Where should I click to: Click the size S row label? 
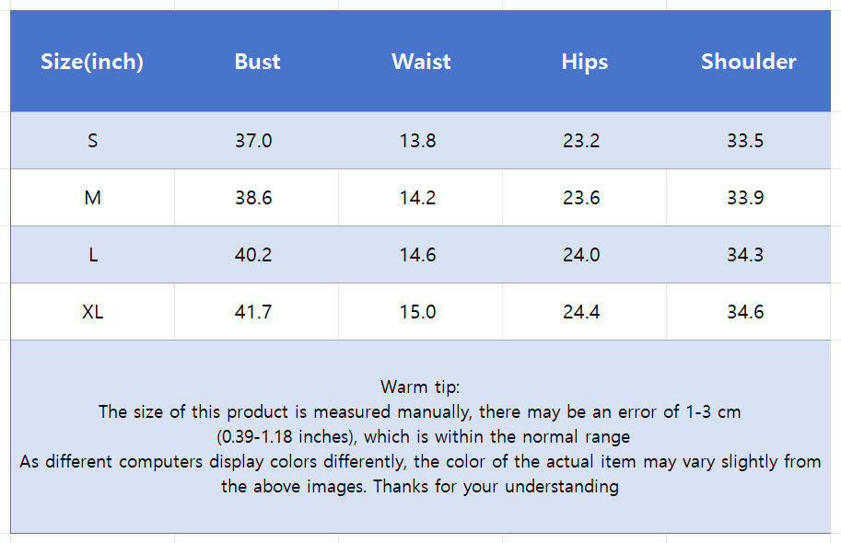(x=92, y=141)
